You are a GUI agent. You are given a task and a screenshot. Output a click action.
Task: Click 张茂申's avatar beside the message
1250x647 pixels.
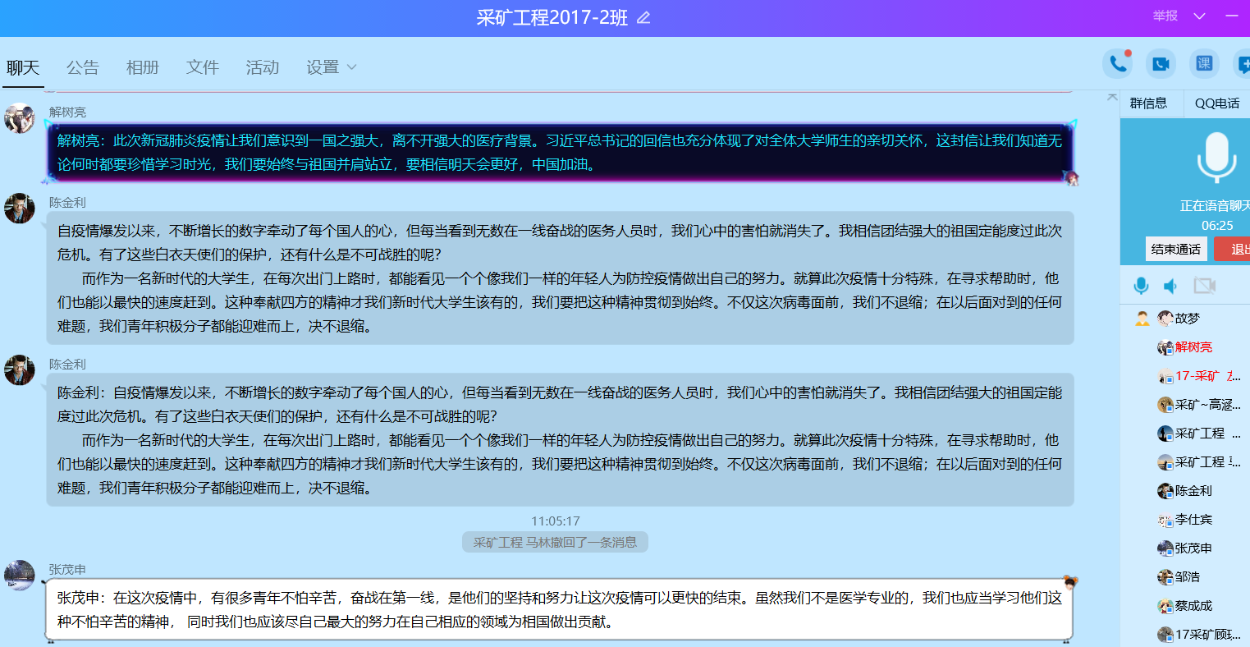pyautogui.click(x=19, y=575)
